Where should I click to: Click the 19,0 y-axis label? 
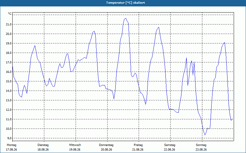point(9,43)
